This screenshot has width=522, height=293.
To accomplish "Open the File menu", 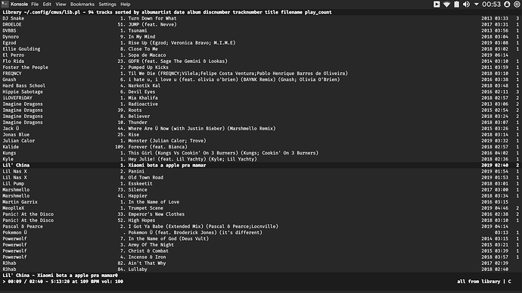I will point(35,4).
